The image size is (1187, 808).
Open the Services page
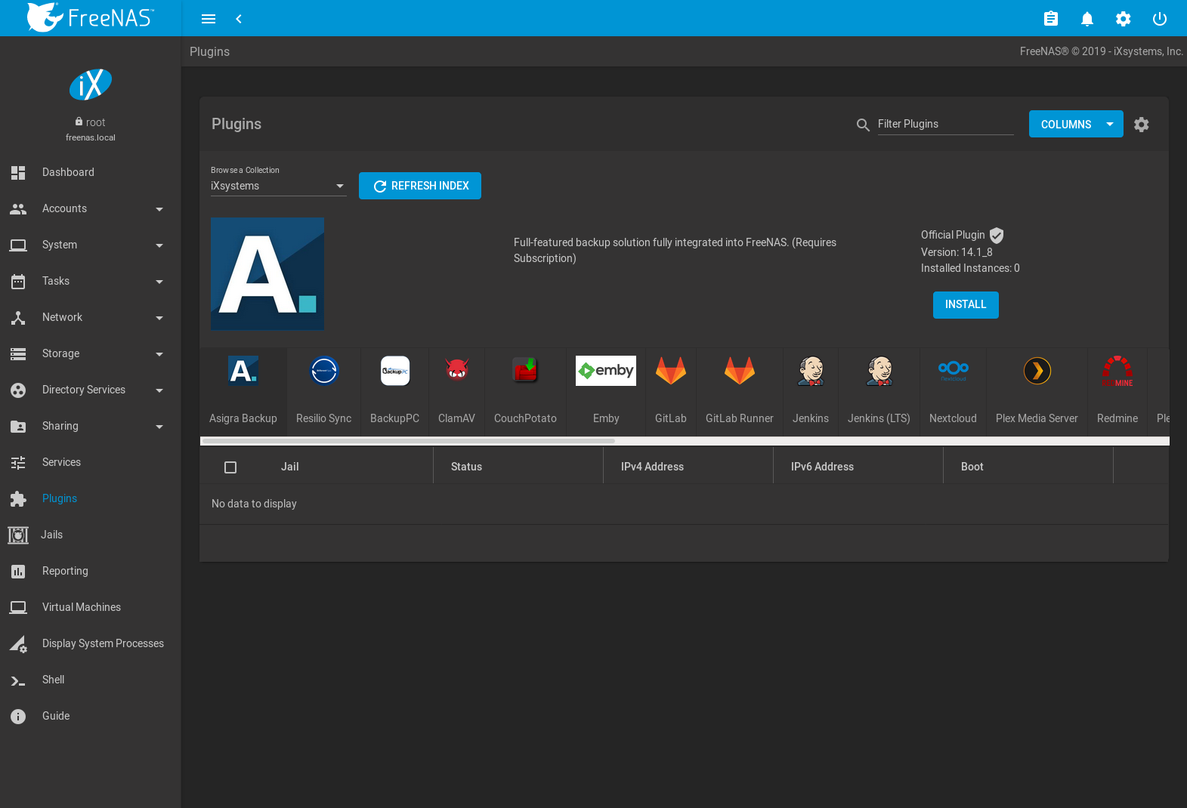(x=91, y=462)
